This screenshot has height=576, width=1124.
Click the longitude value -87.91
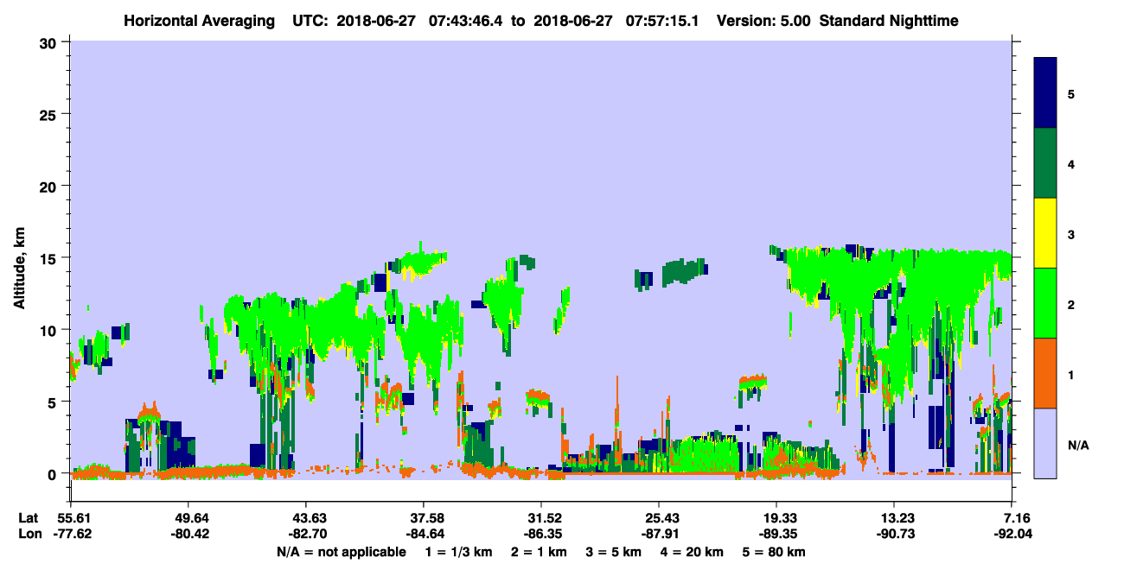pyautogui.click(x=659, y=534)
